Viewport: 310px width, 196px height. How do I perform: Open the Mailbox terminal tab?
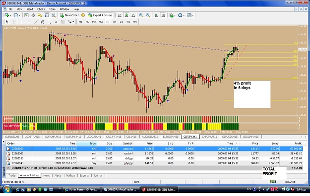click(70, 176)
